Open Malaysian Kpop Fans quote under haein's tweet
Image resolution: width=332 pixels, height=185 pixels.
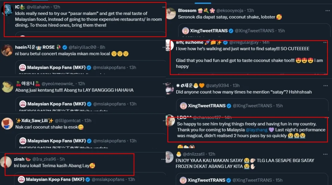pyautogui.click(x=90, y=67)
